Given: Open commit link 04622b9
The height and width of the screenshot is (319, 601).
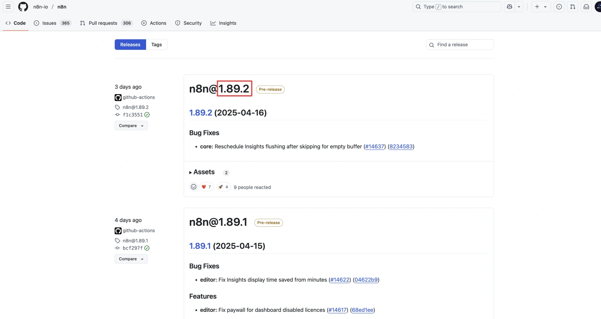Looking at the screenshot, I should tap(366, 280).
